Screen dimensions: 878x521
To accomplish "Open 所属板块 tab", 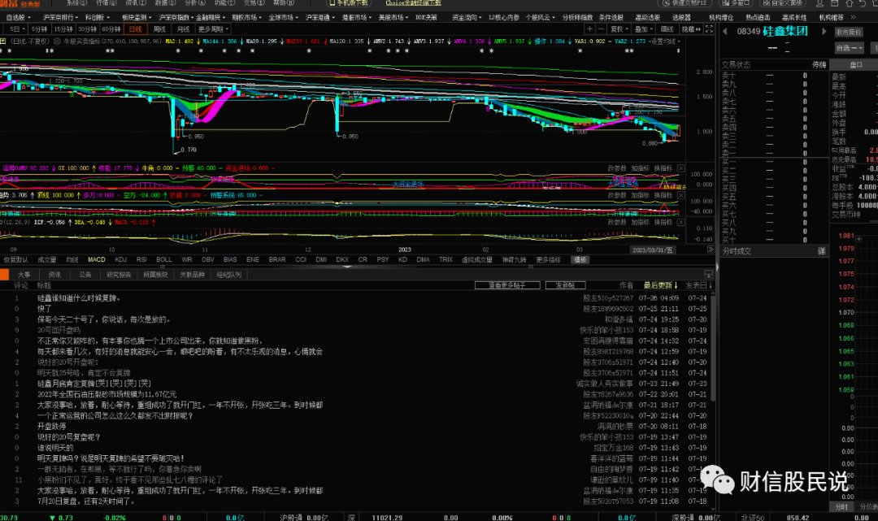I will coord(155,275).
